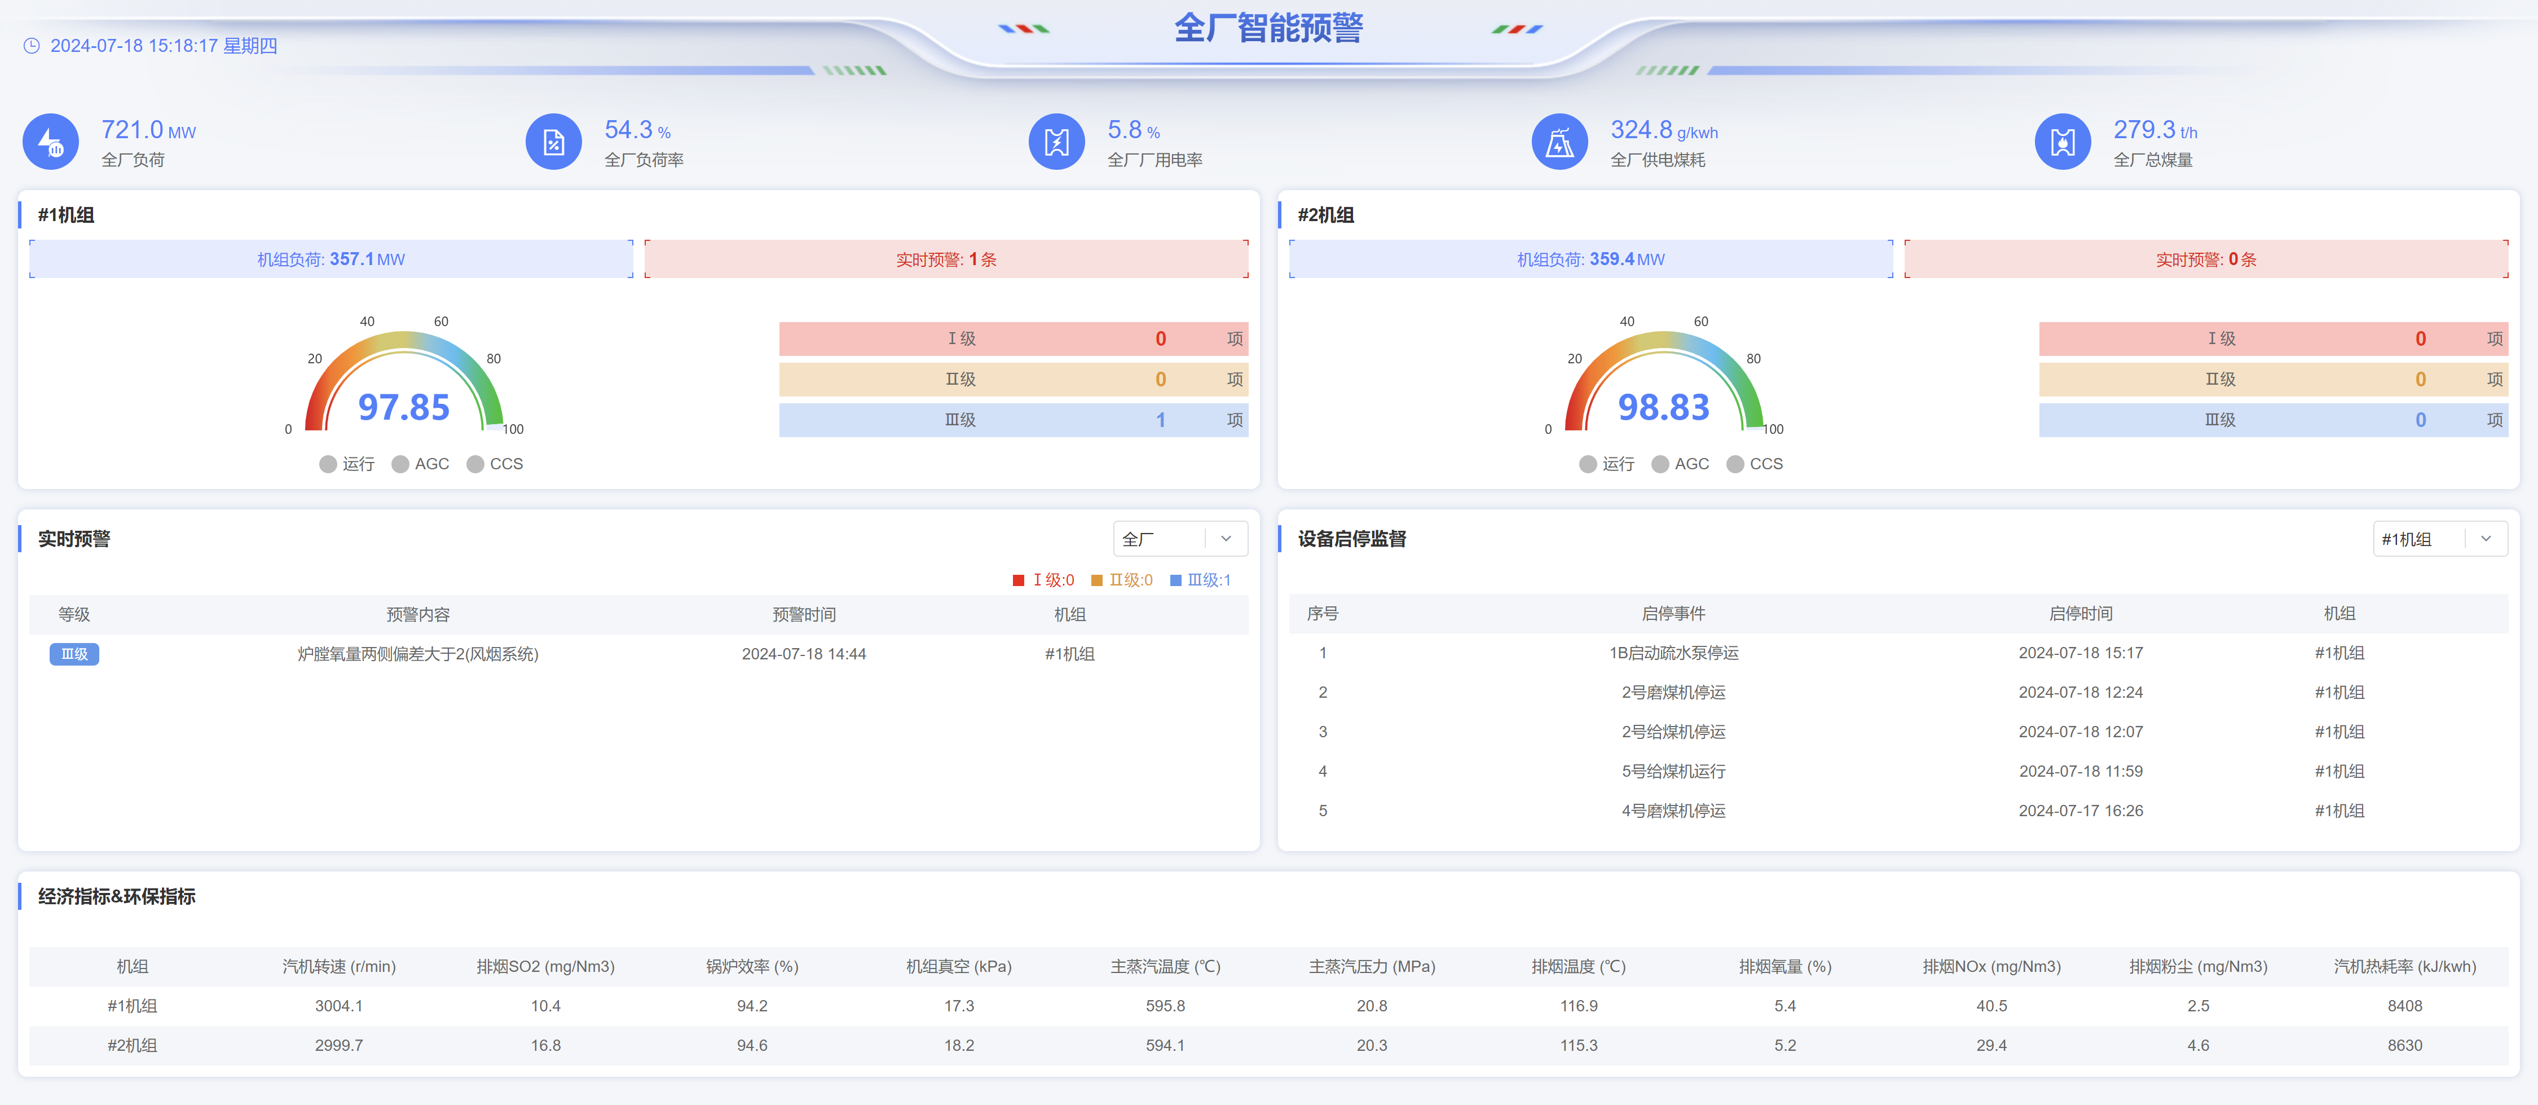Click the red Ⅰ级 legend square

click(x=1019, y=580)
